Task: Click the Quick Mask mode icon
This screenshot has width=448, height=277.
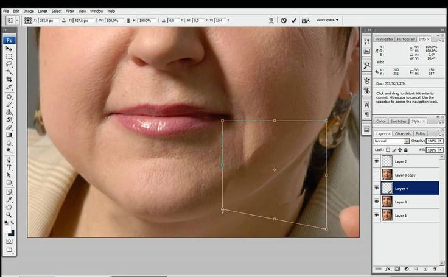Action: (x=9, y=241)
